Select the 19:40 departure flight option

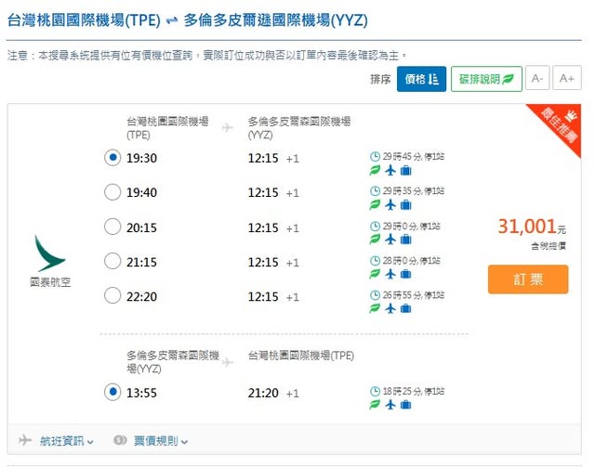click(x=112, y=192)
